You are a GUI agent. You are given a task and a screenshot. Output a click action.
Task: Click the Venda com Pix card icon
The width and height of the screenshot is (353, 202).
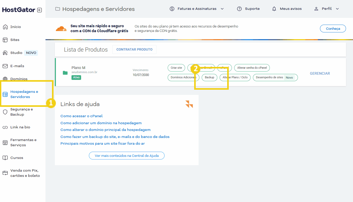coord(5,173)
